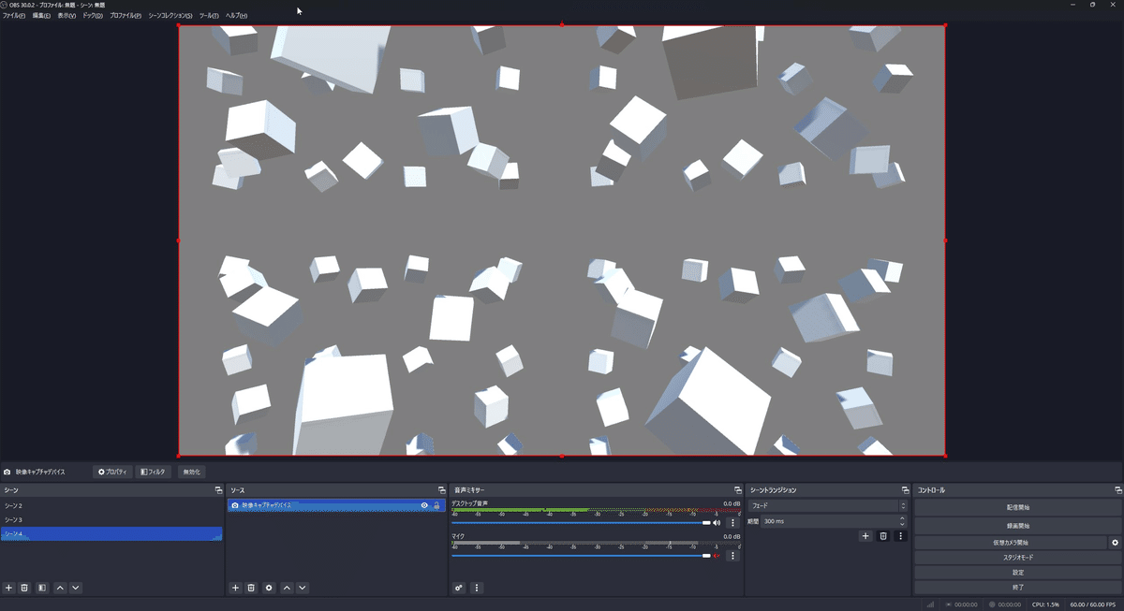
Task: Open the virtual camera settings gear
Action: (x=1114, y=541)
